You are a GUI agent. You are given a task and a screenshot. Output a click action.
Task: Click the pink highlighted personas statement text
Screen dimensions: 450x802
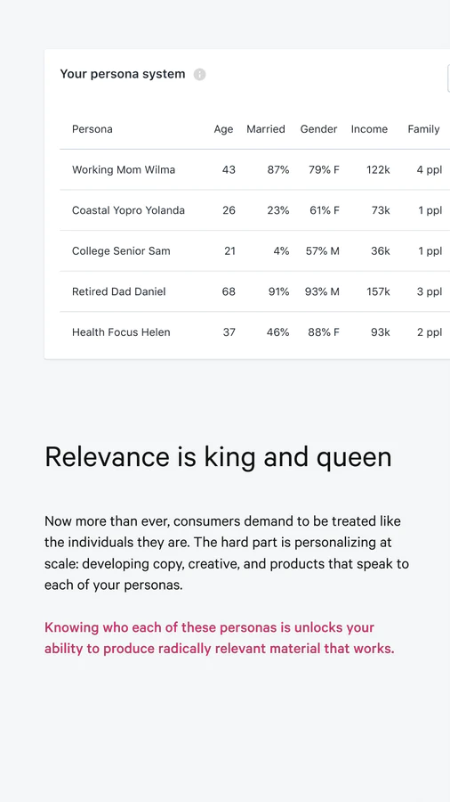tap(220, 638)
